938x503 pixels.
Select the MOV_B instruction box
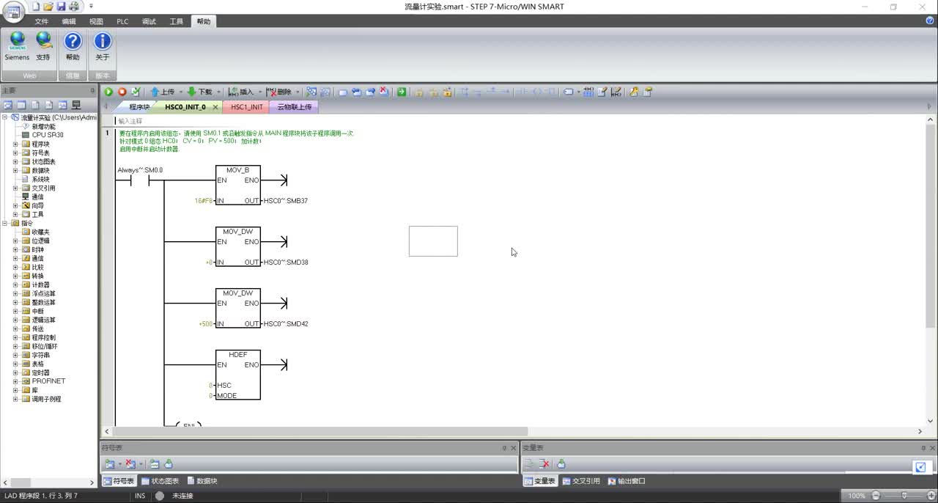pos(238,186)
